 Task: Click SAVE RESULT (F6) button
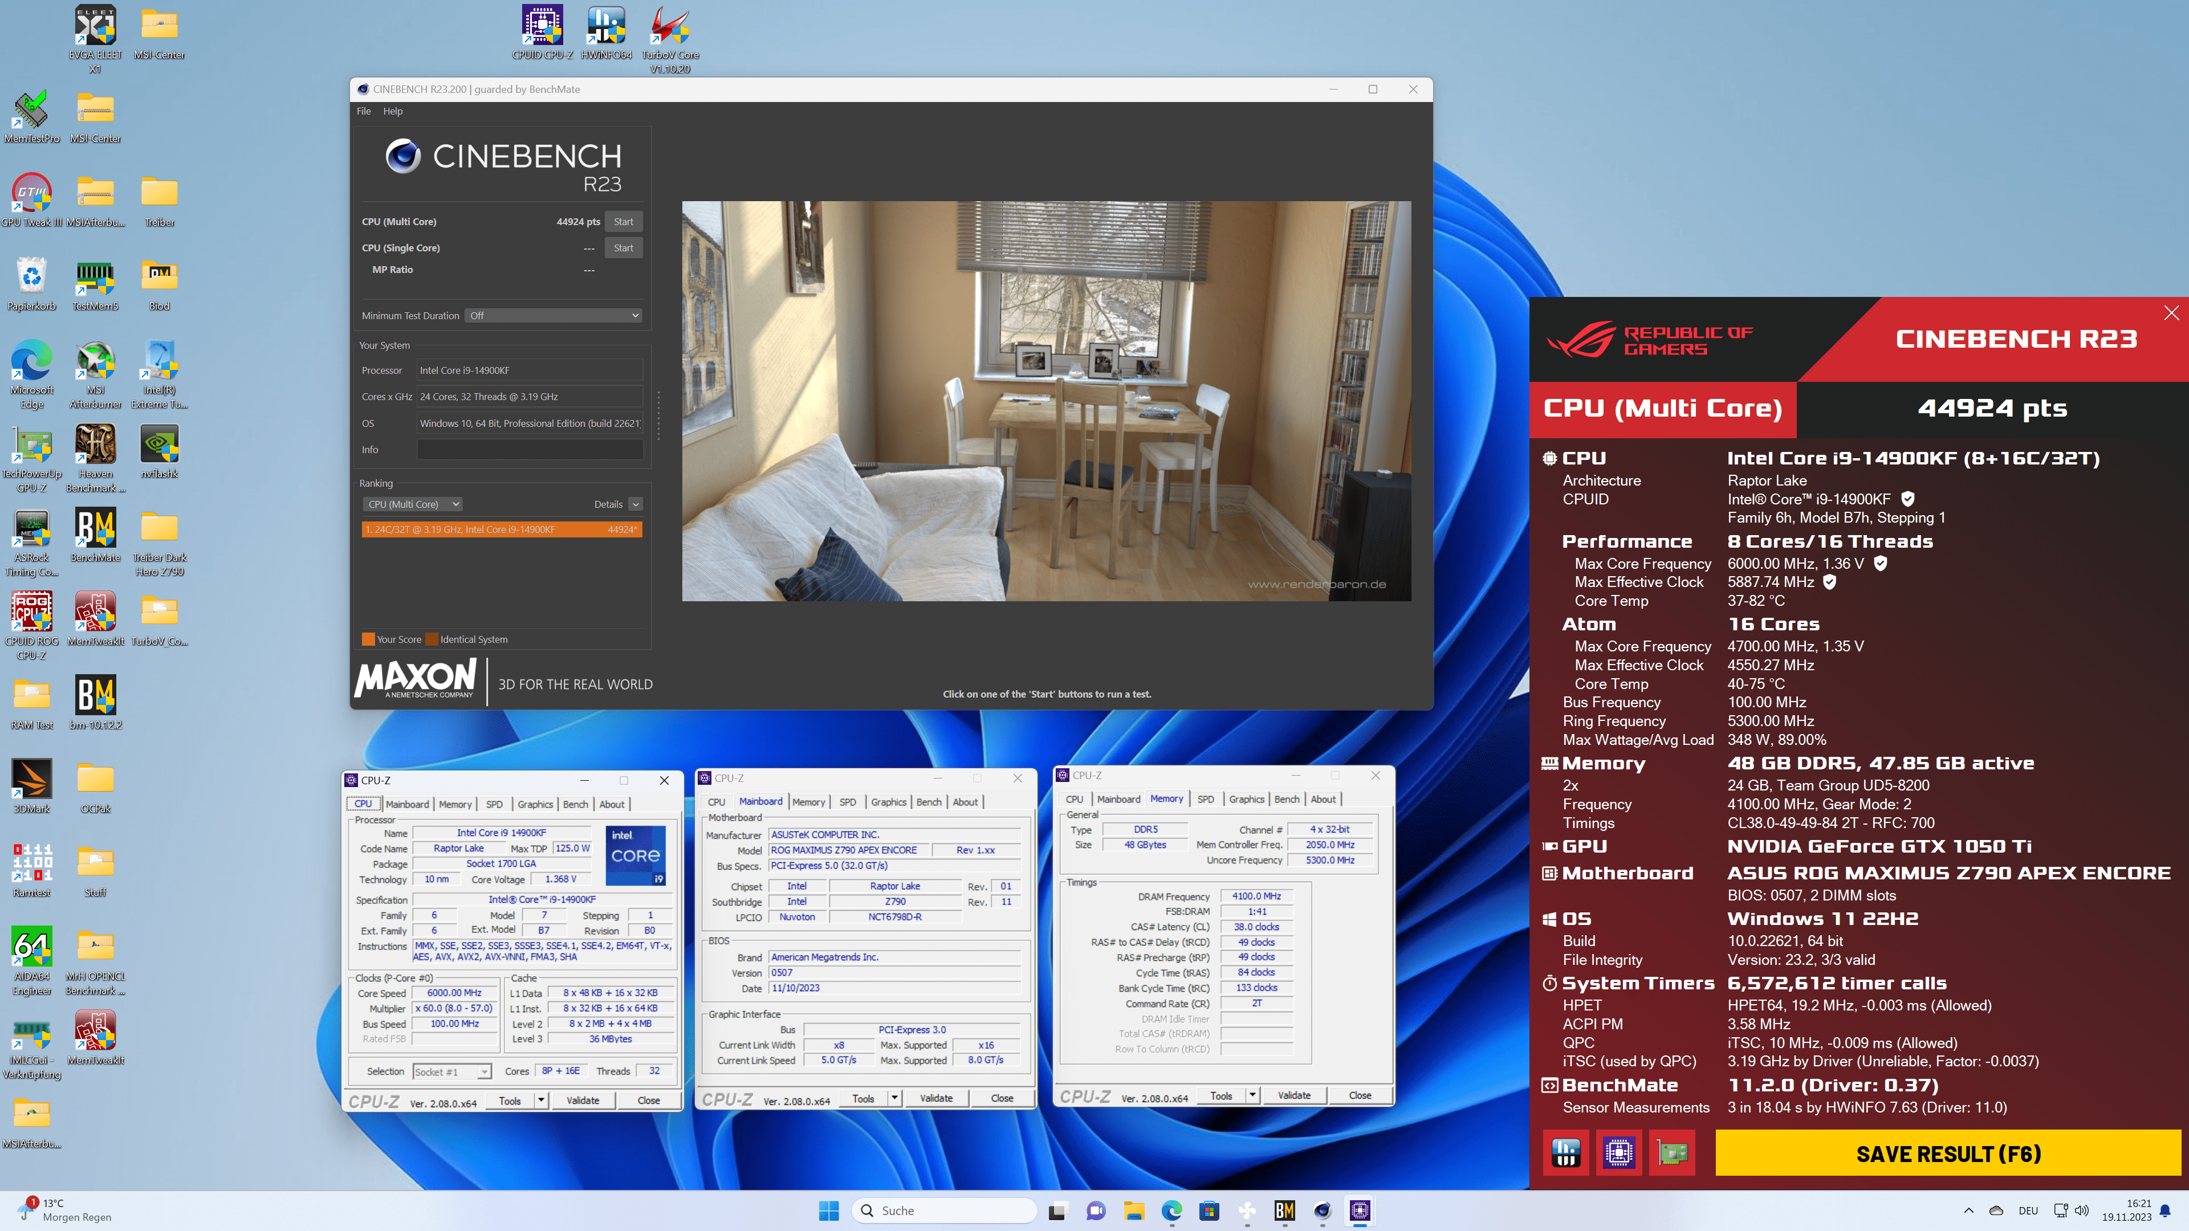click(1948, 1153)
